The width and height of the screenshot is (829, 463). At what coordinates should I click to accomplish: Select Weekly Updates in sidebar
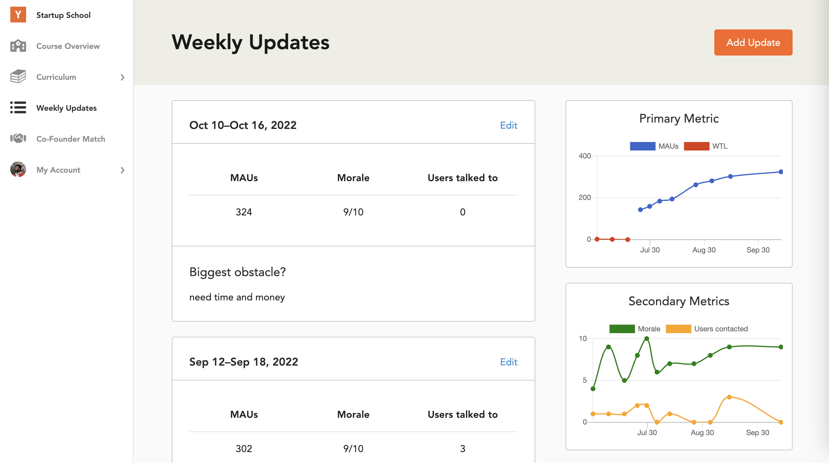[x=67, y=108]
